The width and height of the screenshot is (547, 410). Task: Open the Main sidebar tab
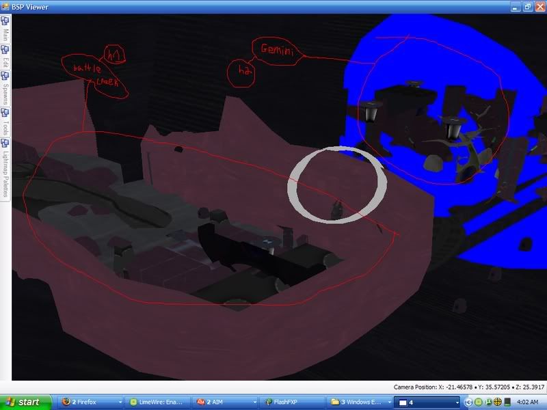coord(5,29)
